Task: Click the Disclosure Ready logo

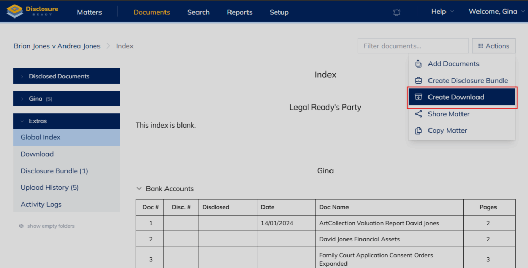Action: tap(32, 11)
